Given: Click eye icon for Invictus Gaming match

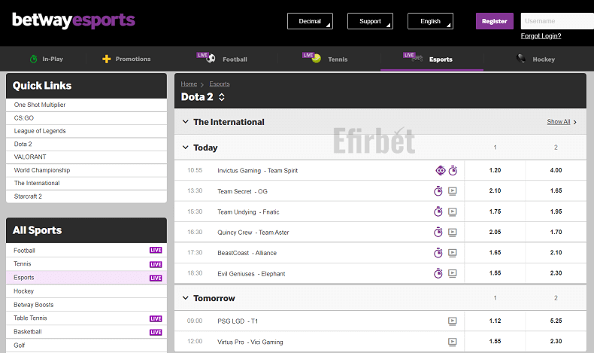Looking at the screenshot, I should (441, 171).
